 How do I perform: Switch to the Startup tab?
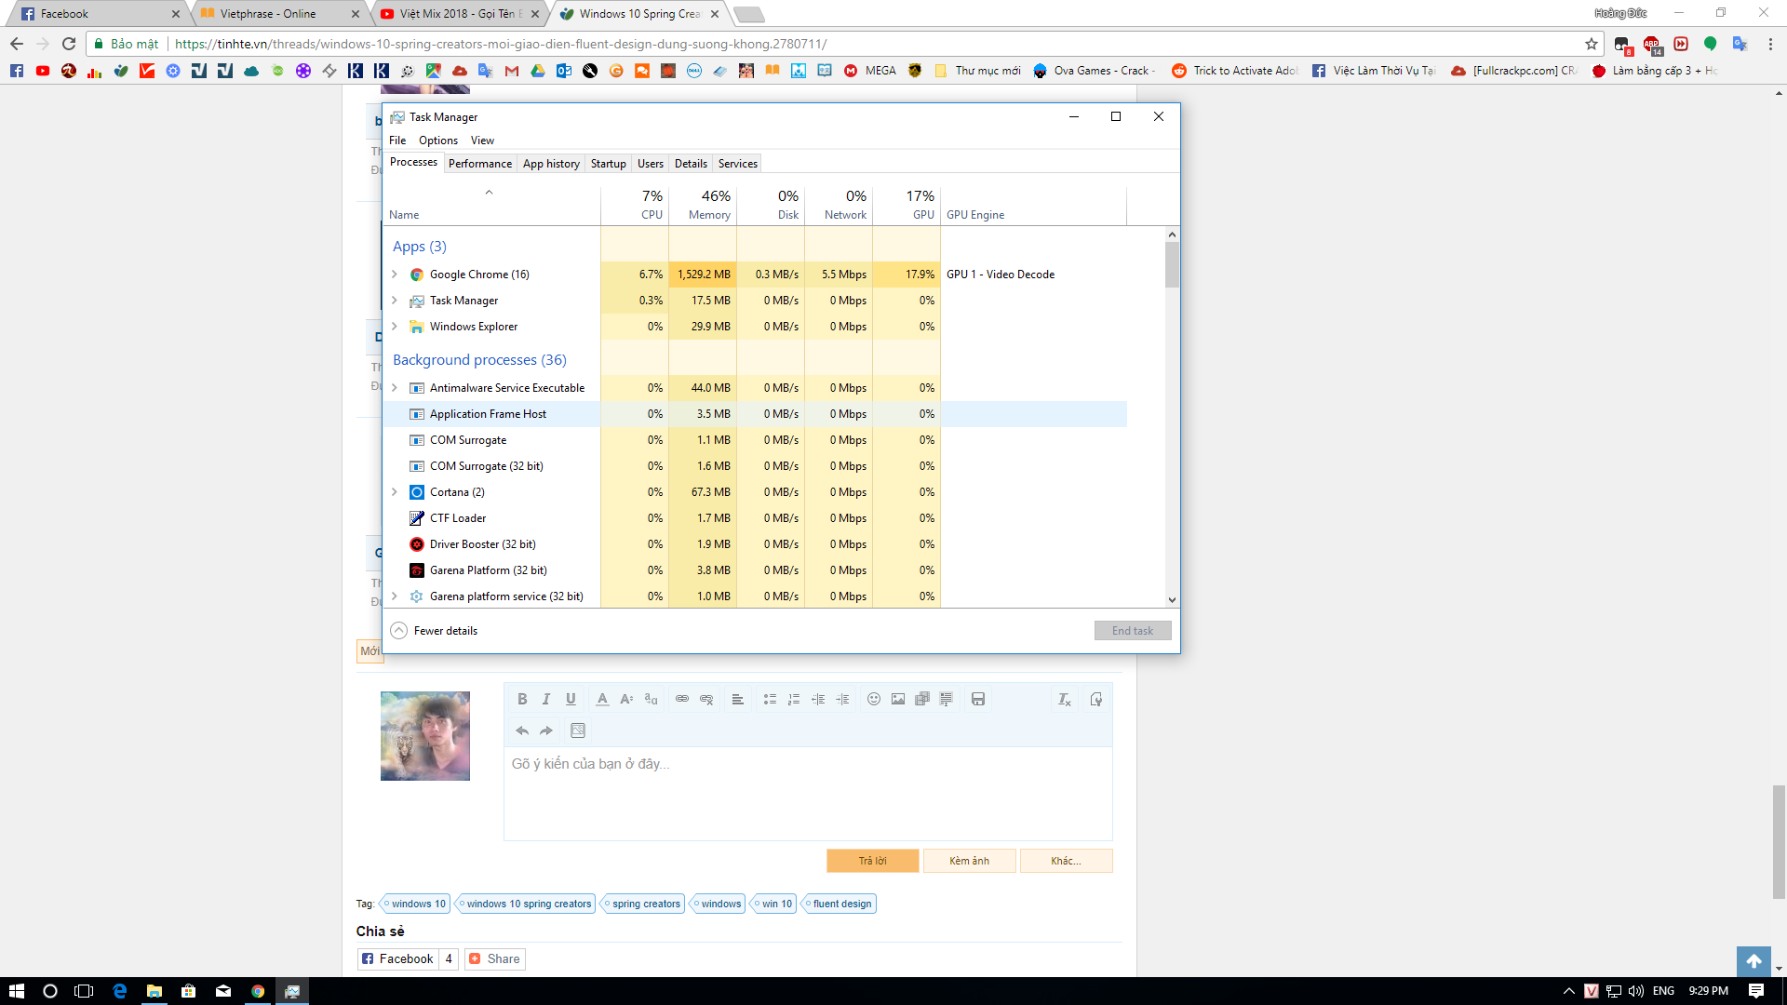pyautogui.click(x=609, y=164)
